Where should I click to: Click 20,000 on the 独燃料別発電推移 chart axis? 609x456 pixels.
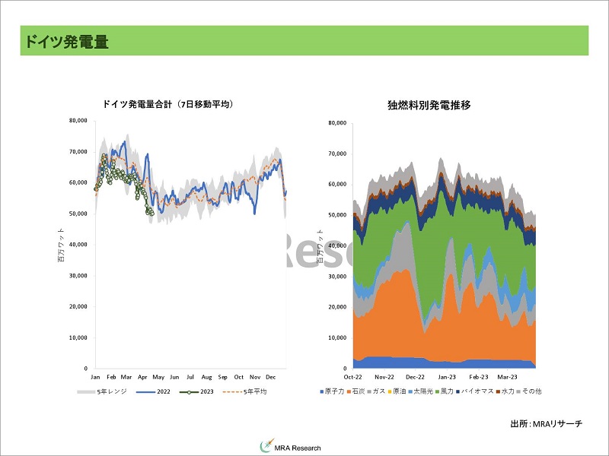[337, 307]
